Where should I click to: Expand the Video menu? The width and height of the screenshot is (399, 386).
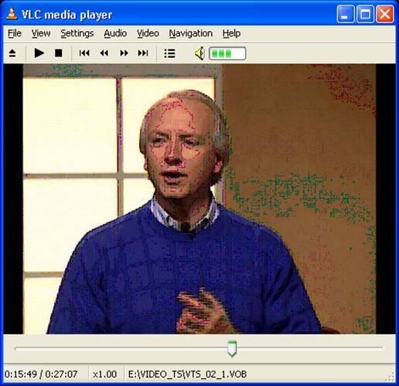tap(148, 33)
